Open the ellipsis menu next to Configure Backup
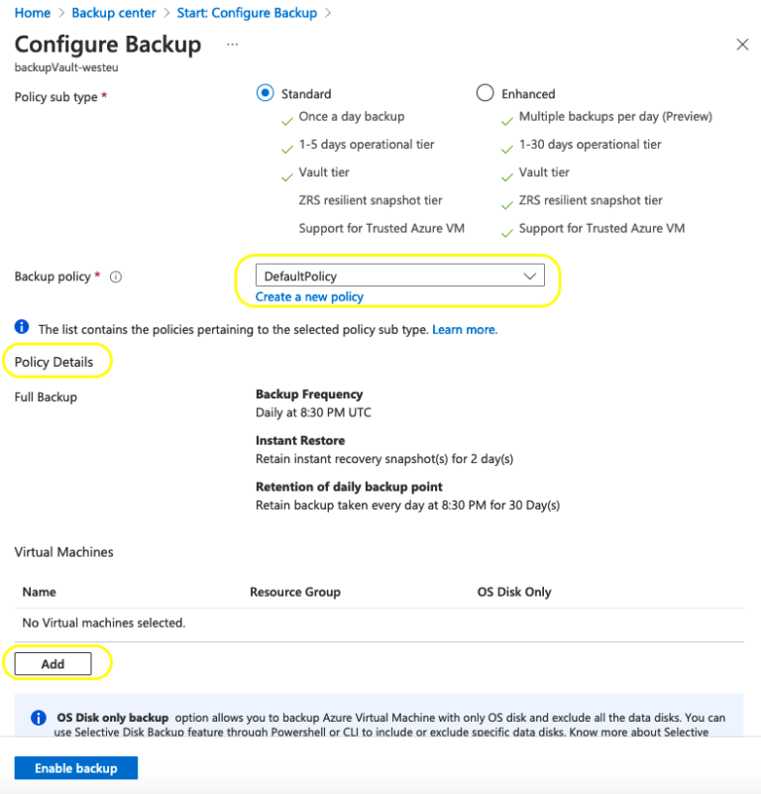The width and height of the screenshot is (761, 794). (x=232, y=46)
